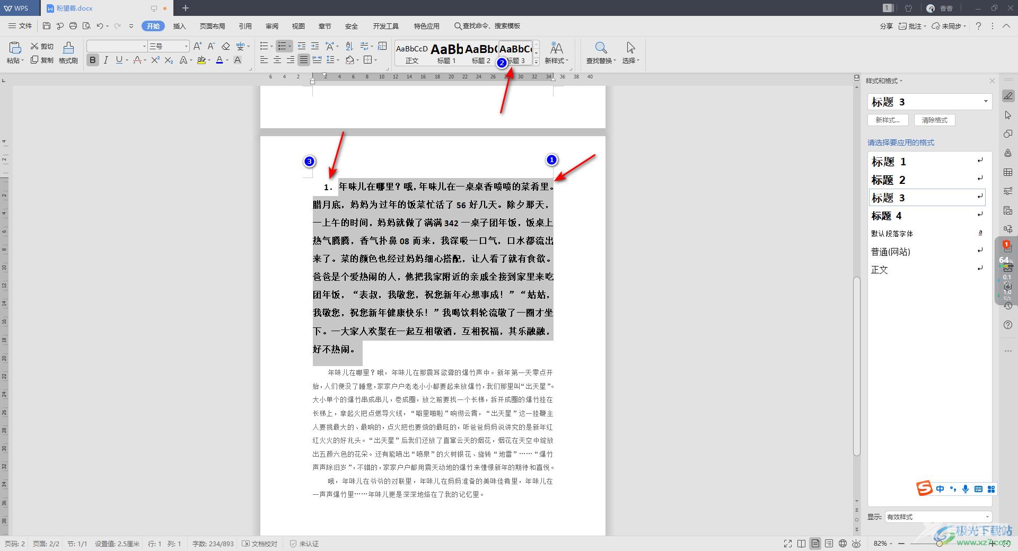The height and width of the screenshot is (551, 1018).
Task: Switch to reading layout view icon
Action: coord(802,544)
